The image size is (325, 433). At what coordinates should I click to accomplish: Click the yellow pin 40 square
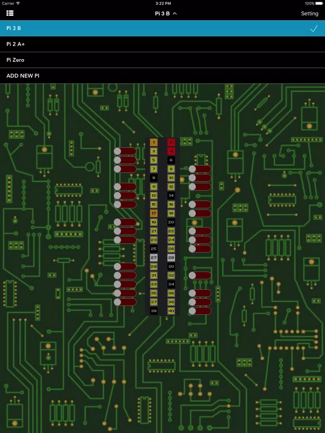[x=171, y=311]
